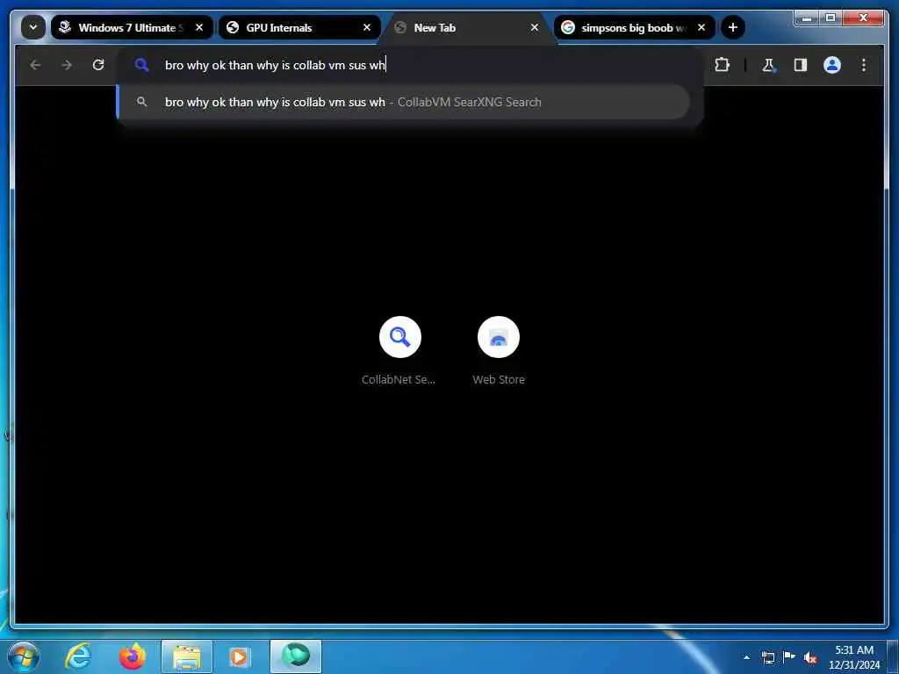
Task: Open Action Center flag icon
Action: 789,656
